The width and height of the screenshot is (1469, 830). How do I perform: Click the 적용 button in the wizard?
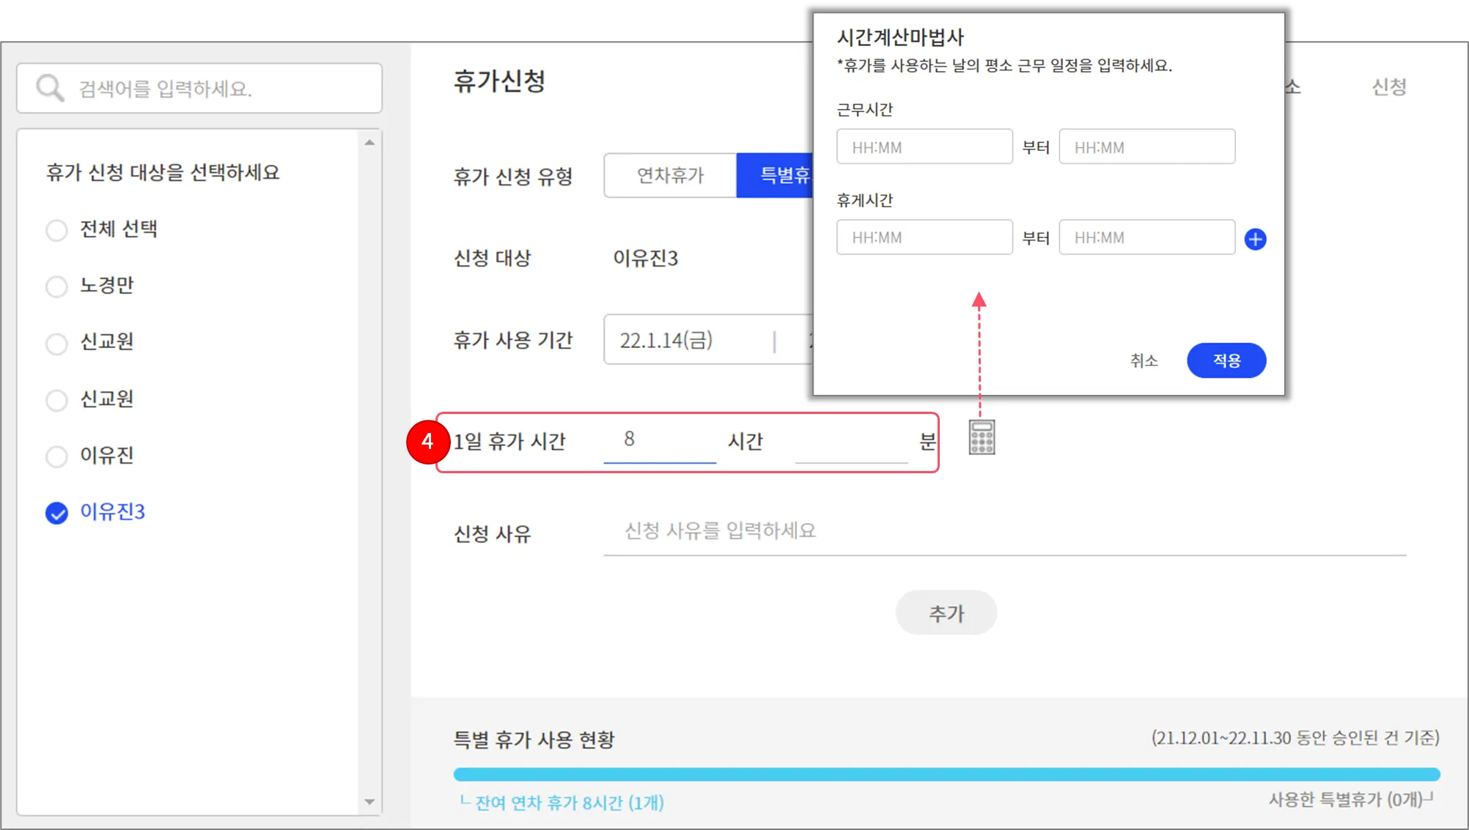pos(1226,360)
